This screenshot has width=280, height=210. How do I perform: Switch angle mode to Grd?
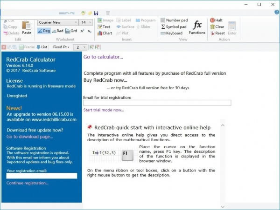pos(70,31)
